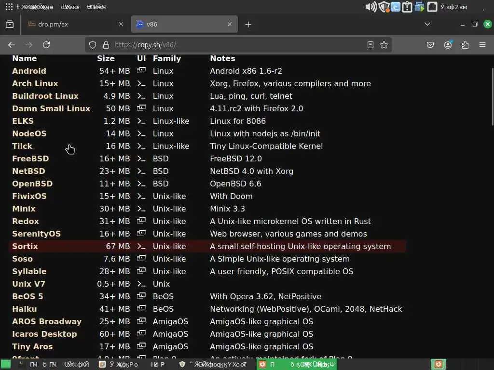Boot Unix V7
The image size is (494, 370).
tap(28, 284)
